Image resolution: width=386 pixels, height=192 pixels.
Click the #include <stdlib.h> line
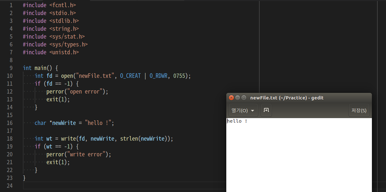coord(51,21)
